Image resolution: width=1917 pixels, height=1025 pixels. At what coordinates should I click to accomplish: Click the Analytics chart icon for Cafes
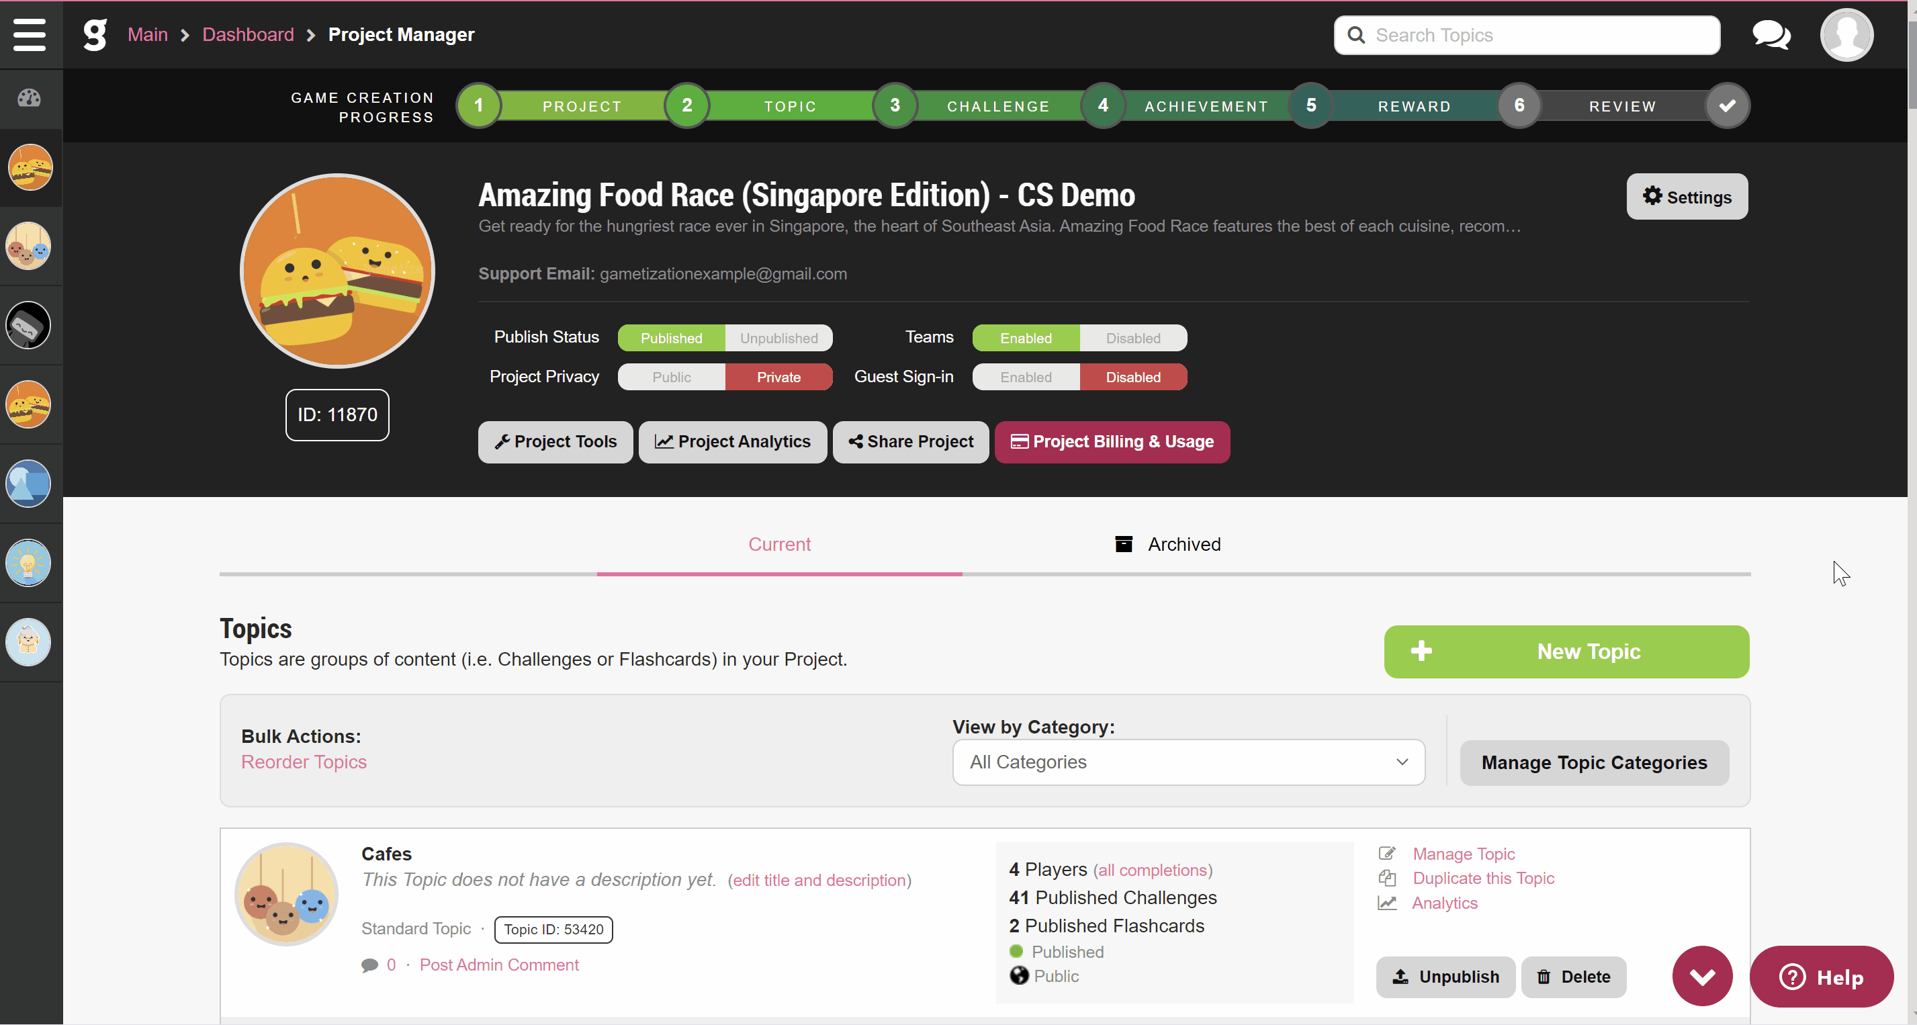(1386, 902)
